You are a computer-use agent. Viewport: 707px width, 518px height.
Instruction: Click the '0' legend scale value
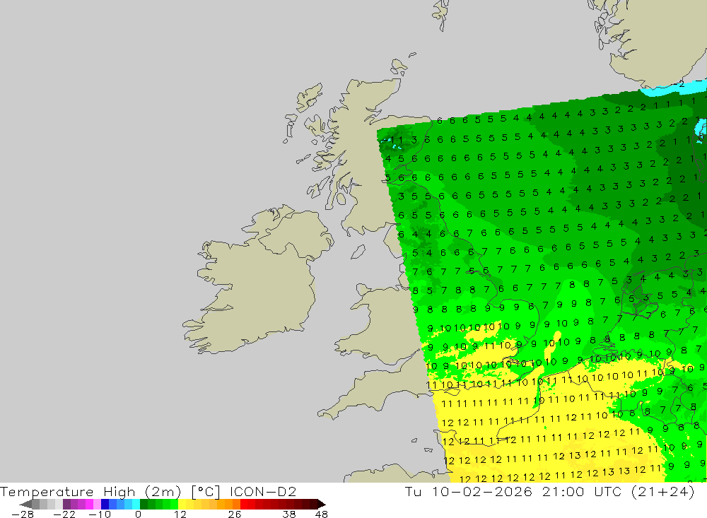[139, 514]
